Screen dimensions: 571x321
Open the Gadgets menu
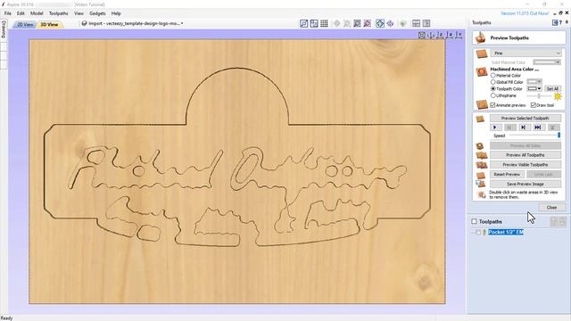[97, 13]
